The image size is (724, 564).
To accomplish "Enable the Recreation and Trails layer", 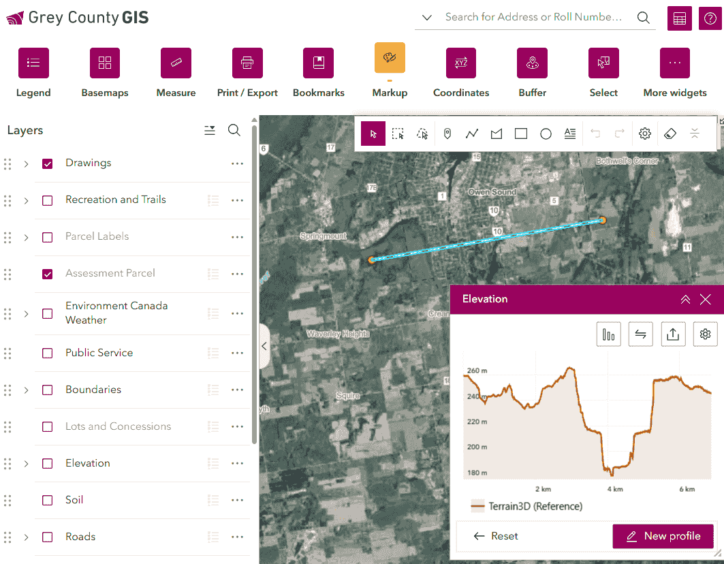I will pyautogui.click(x=47, y=200).
